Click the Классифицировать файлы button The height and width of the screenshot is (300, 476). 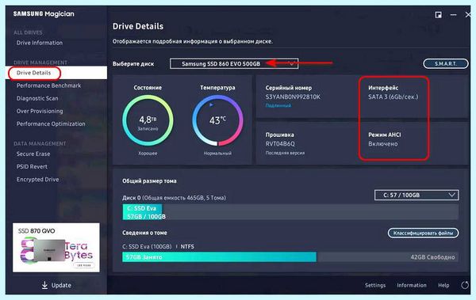[423, 233]
